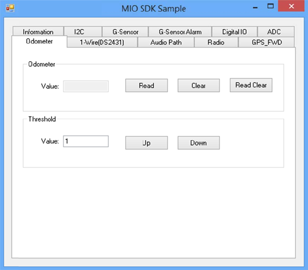Click the Value label in Odometer group
Viewport: 308px width, 270px height.
point(50,86)
